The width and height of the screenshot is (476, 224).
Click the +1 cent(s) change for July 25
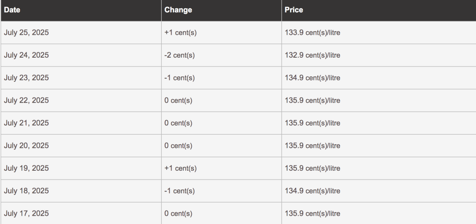[x=180, y=33]
